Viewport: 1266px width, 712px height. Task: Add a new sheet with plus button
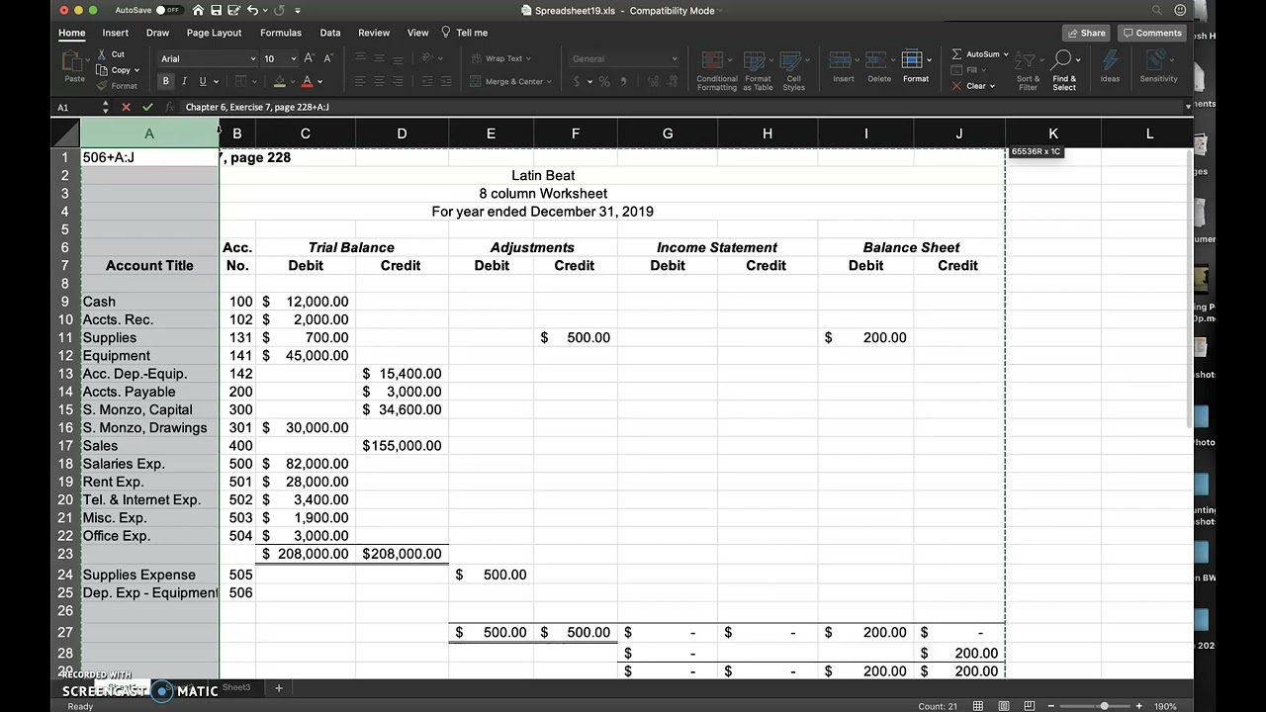[x=279, y=688]
